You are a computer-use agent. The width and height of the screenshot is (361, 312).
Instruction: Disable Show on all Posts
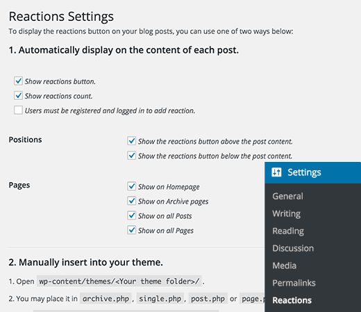point(131,215)
